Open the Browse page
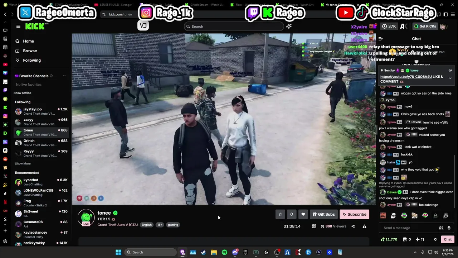This screenshot has height=258, width=458. (x=26, y=51)
